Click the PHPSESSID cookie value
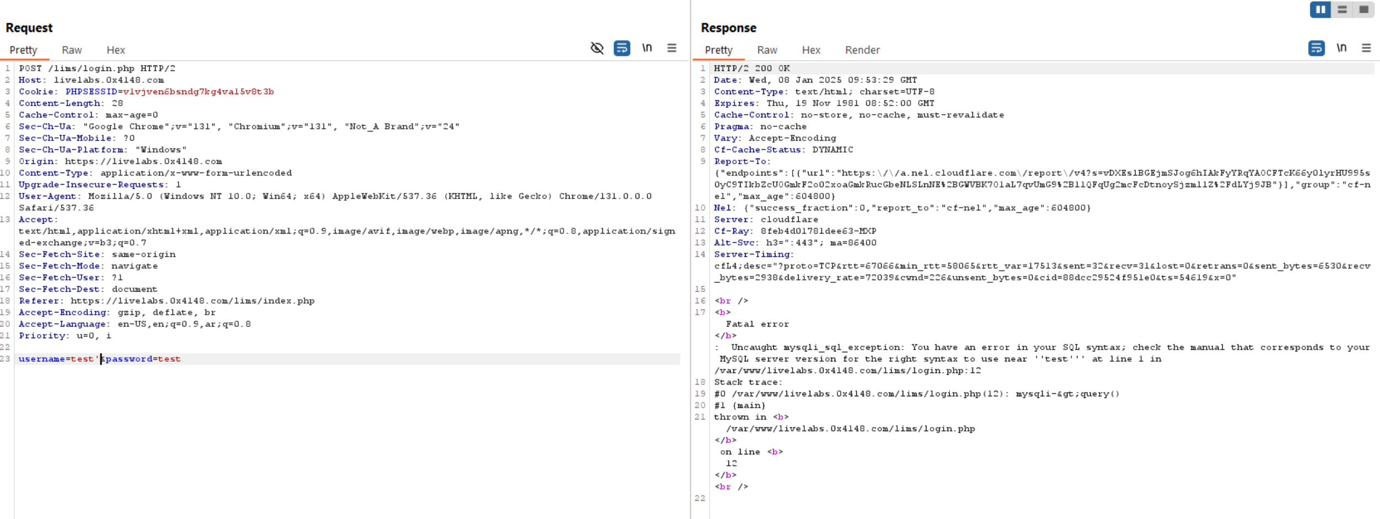1380x519 pixels. coord(199,92)
